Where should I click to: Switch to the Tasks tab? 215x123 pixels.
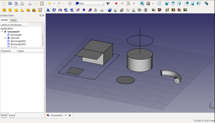pos(13,20)
